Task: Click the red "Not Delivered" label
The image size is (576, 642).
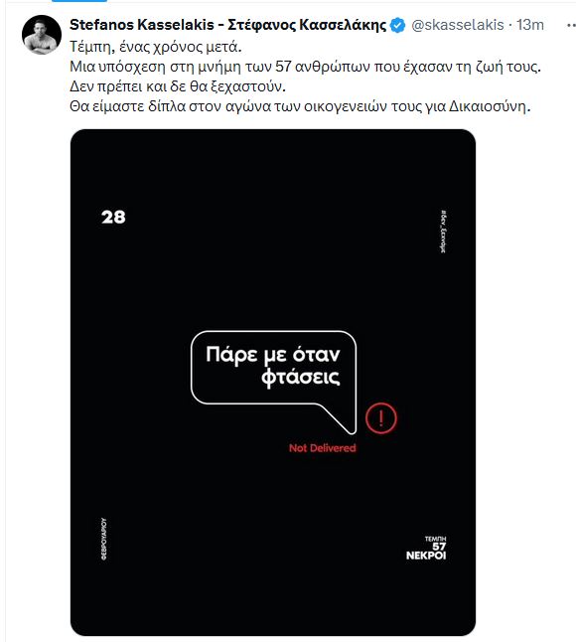Action: (323, 448)
